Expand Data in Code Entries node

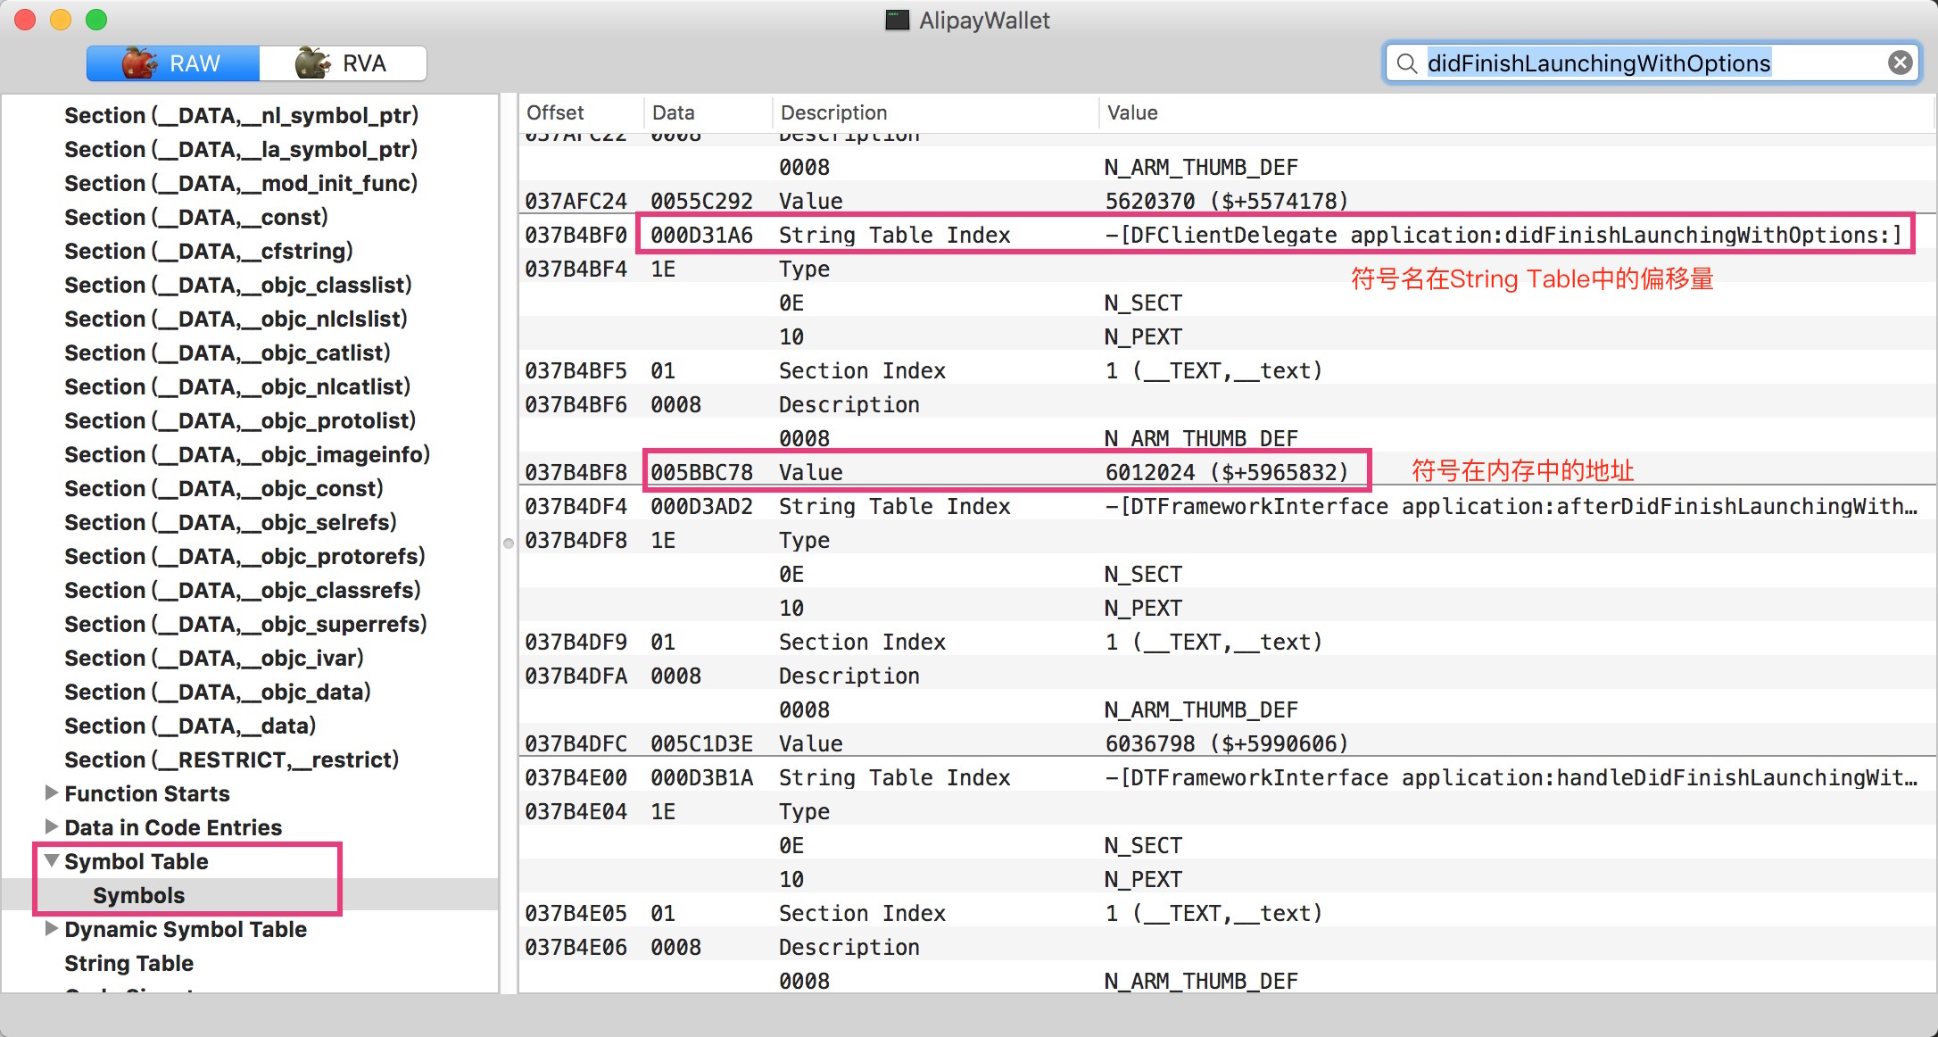52,826
